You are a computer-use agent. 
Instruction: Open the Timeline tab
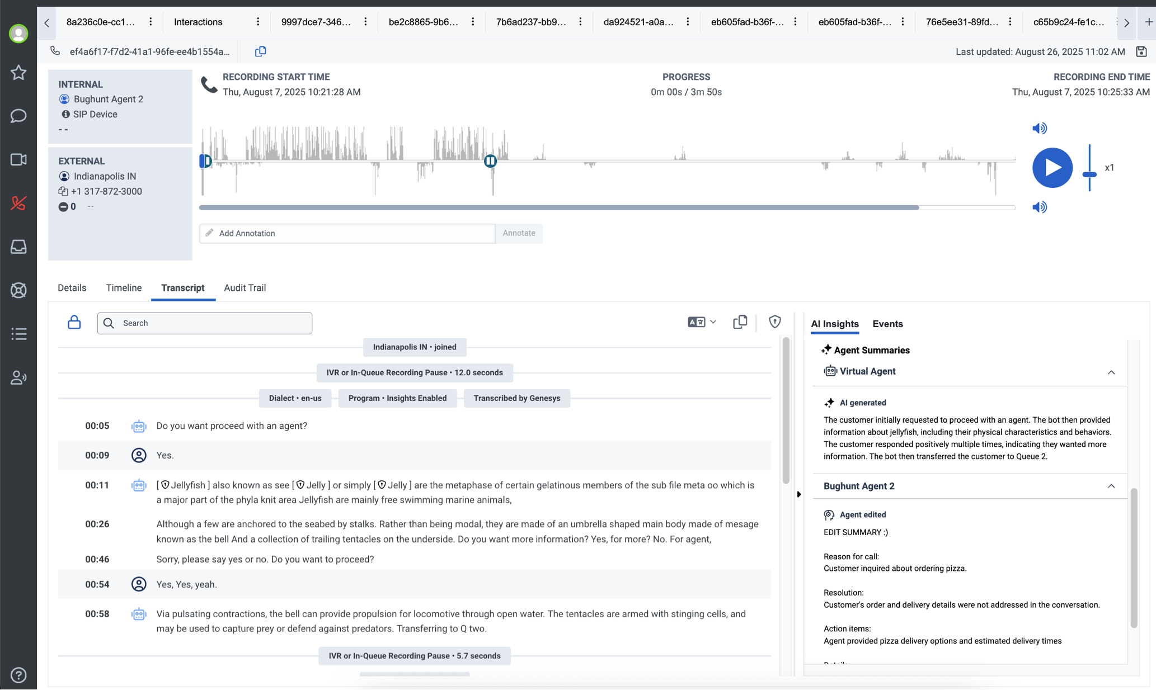click(x=124, y=288)
